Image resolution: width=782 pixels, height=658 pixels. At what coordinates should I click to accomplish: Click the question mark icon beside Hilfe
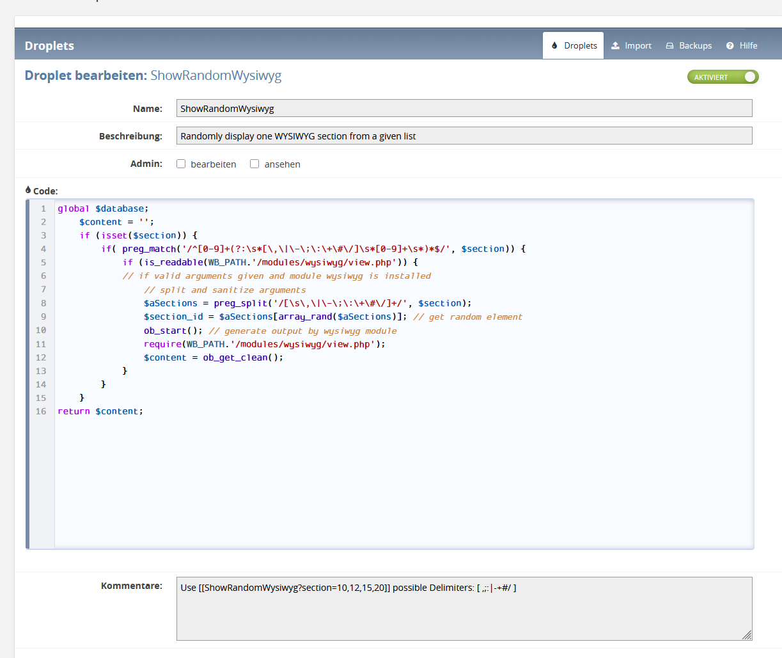coord(730,45)
